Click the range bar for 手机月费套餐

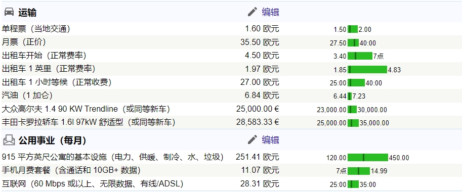tap(359, 171)
